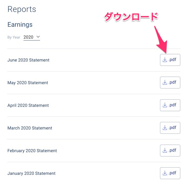Viewport: 190px width, 191px height.
Task: Click the download icon for February 2020 Statement
Action: pos(165,151)
